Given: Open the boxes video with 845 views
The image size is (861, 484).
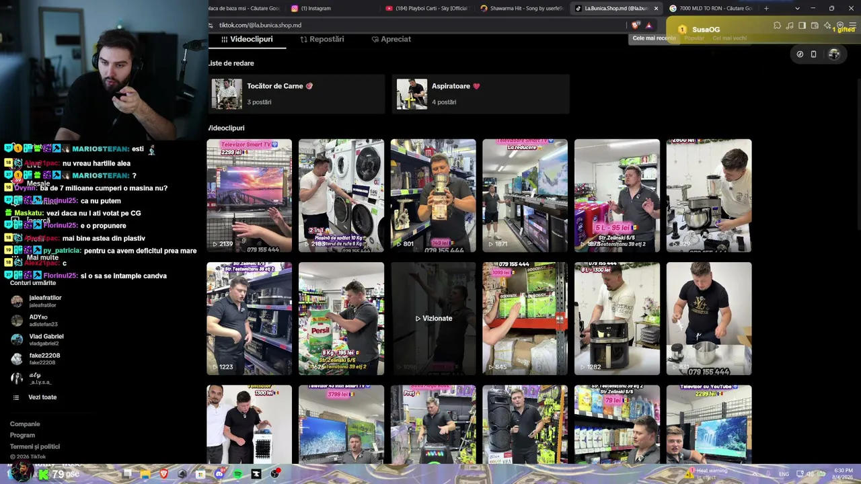Looking at the screenshot, I should [x=525, y=319].
